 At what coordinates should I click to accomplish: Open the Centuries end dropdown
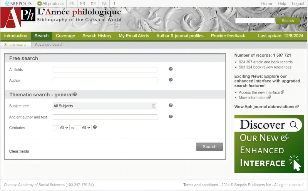pyautogui.click(x=83, y=127)
